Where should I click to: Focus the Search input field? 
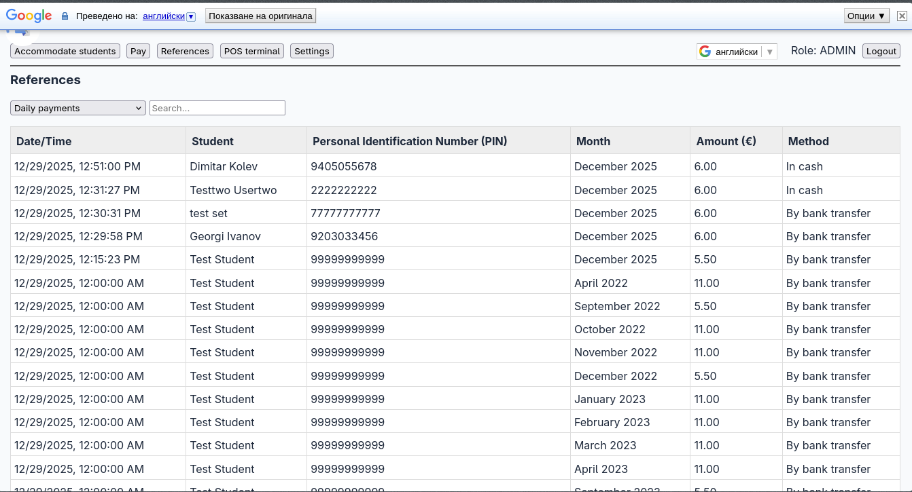click(217, 108)
